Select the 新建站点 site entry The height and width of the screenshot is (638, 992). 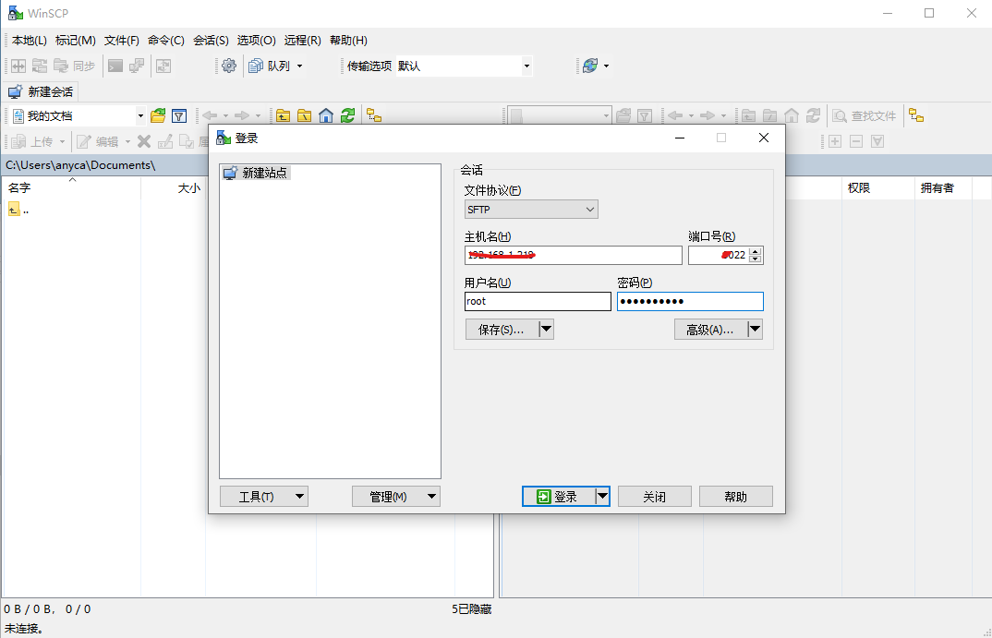pos(256,173)
